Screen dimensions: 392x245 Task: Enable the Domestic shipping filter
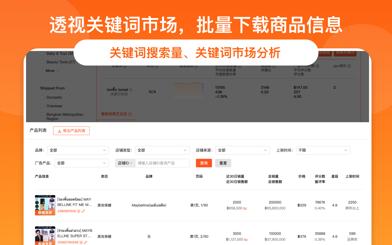[x=42, y=97]
